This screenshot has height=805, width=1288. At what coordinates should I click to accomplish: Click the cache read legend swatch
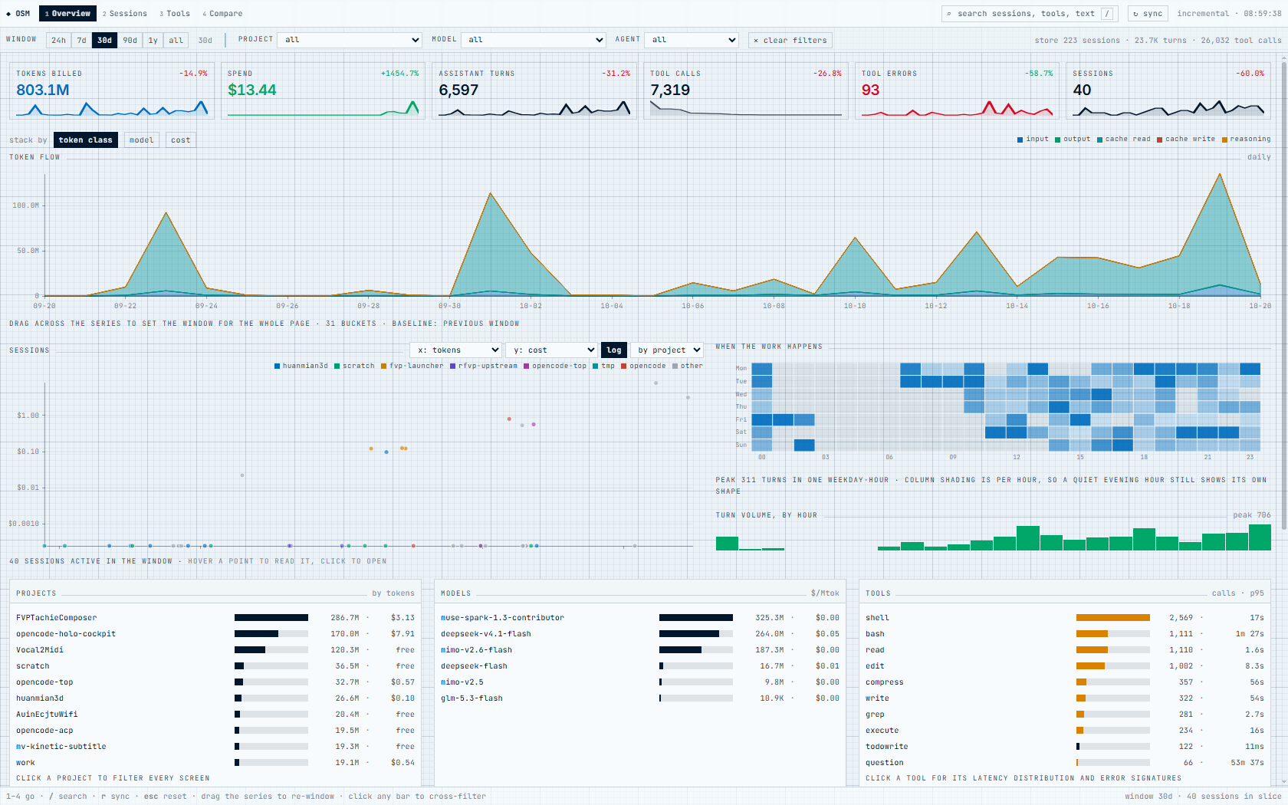click(x=1100, y=140)
